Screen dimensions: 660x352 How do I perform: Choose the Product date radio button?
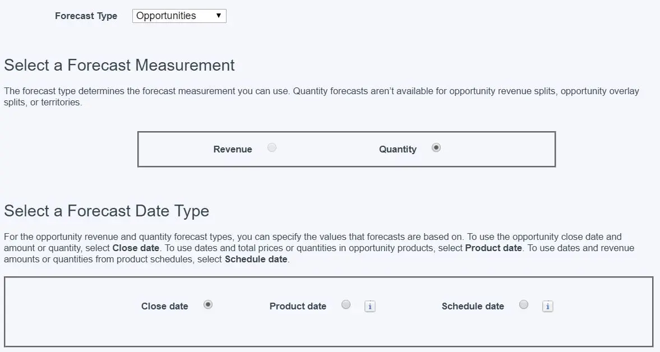click(346, 304)
